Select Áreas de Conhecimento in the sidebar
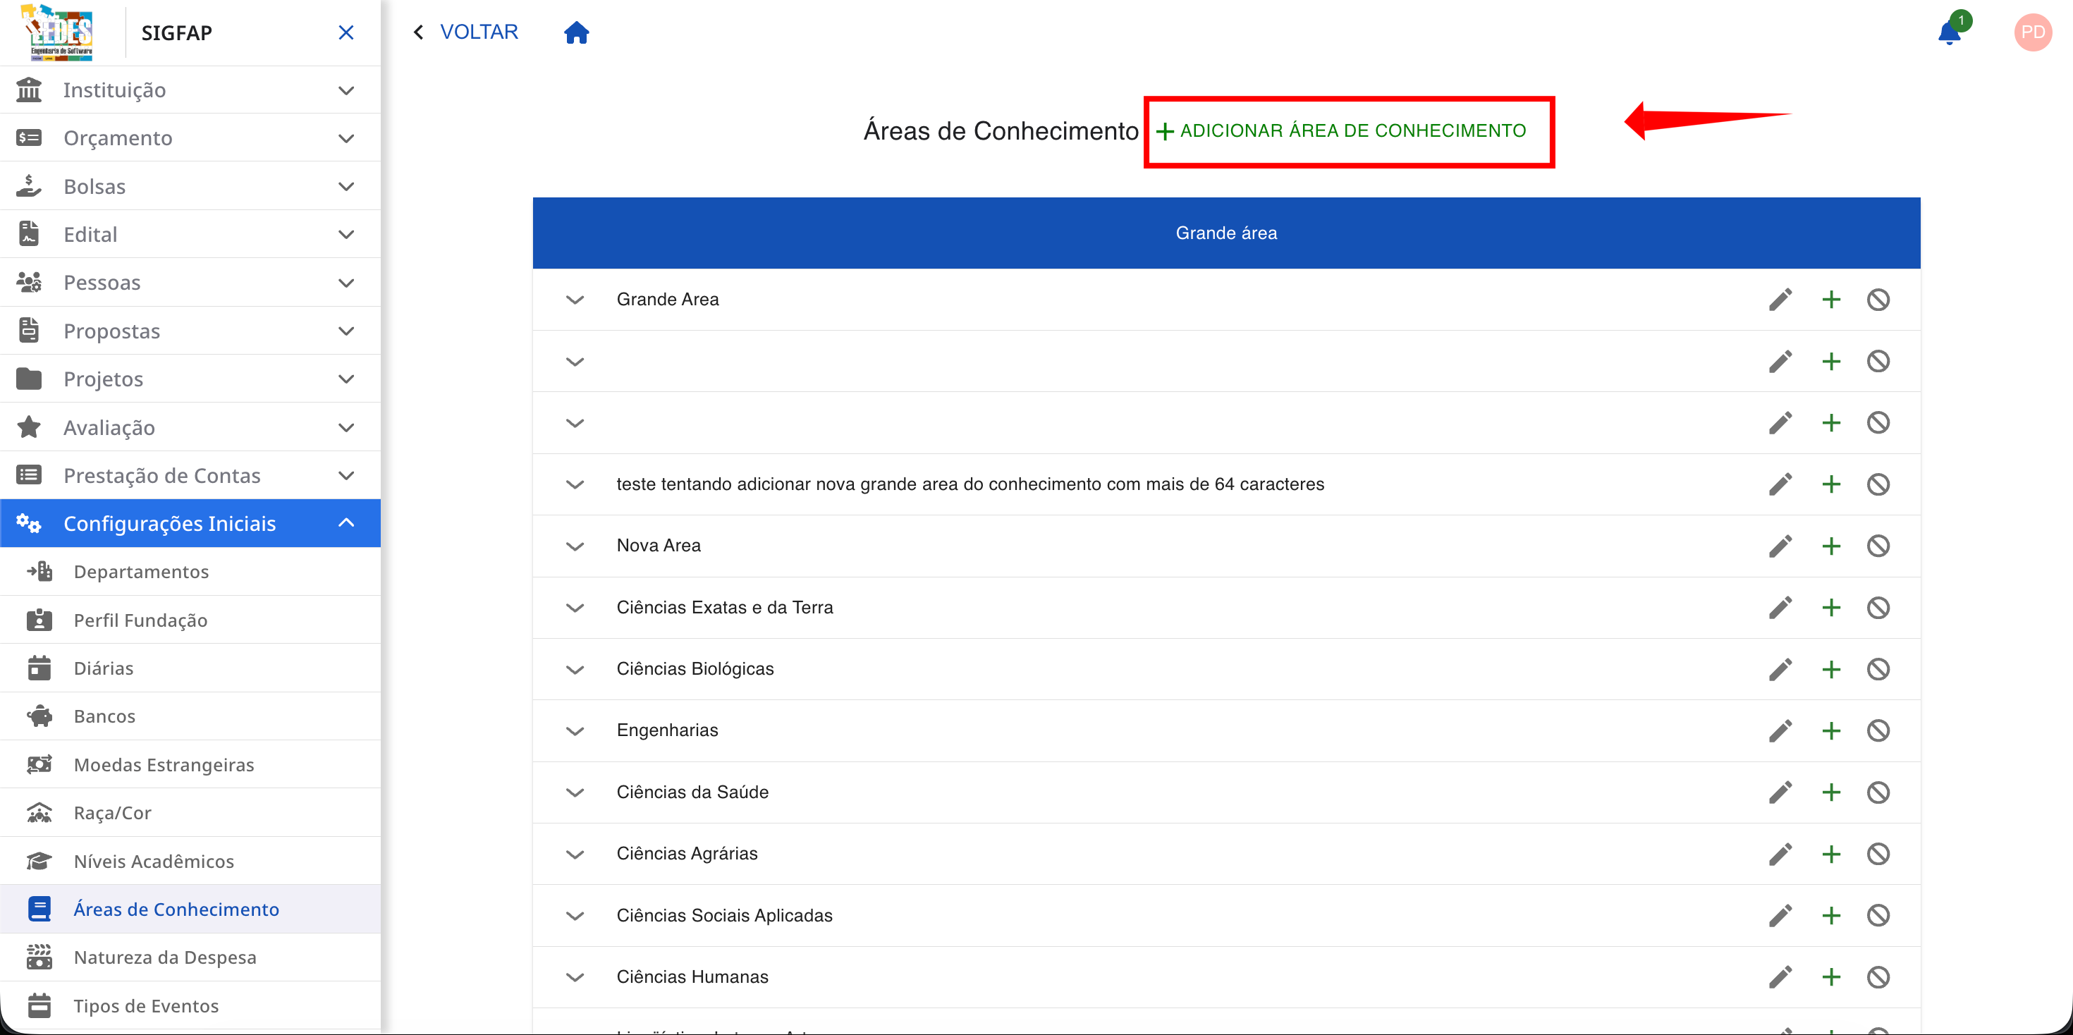2073x1035 pixels. coord(176,909)
